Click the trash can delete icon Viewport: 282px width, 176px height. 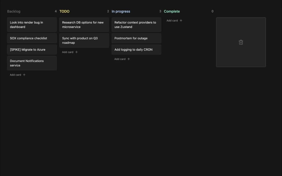[241, 42]
